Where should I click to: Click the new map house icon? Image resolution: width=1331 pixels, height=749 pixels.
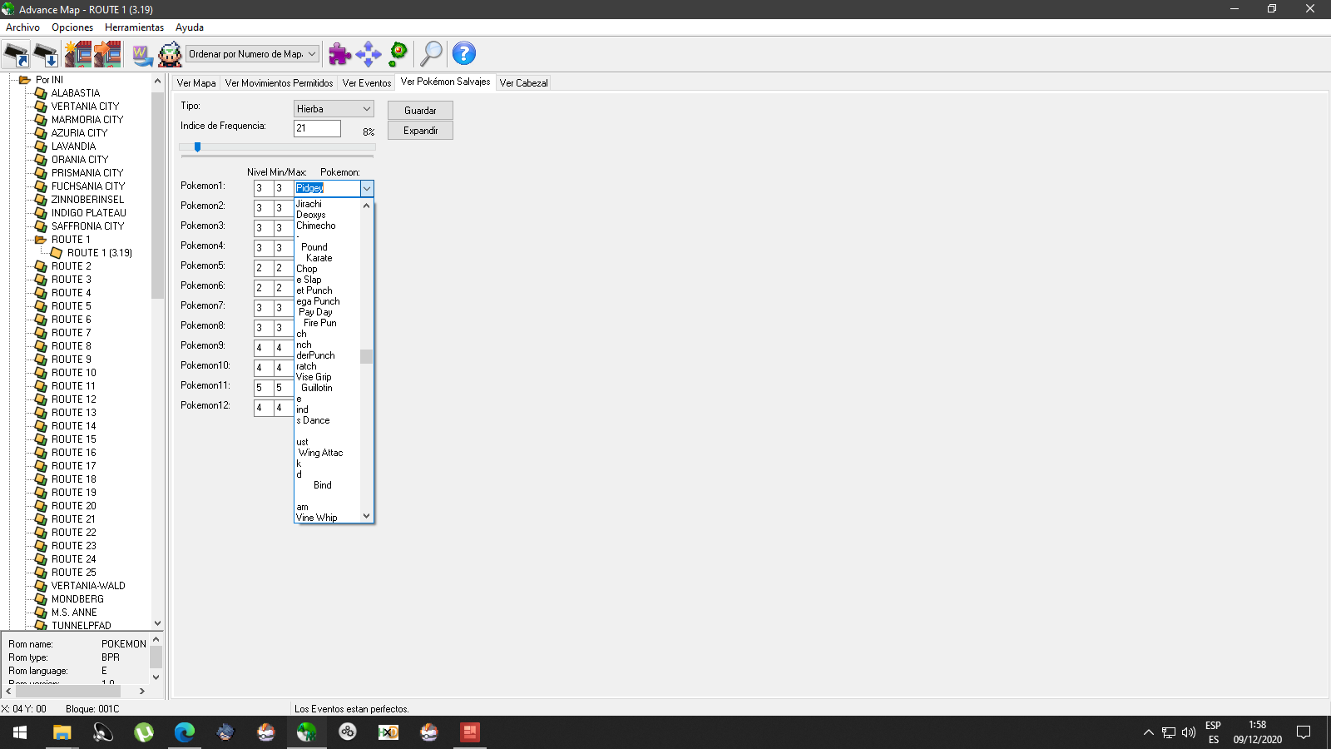(78, 54)
